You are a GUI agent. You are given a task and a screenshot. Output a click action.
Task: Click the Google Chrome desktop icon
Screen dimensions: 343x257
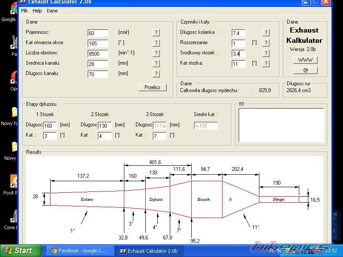[x=14, y=9]
